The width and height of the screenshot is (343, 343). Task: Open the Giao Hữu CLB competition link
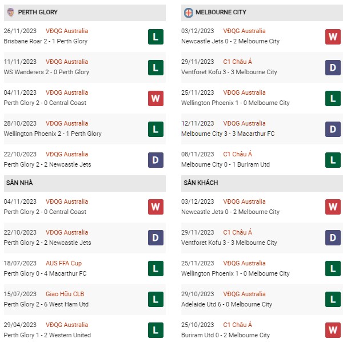click(65, 294)
